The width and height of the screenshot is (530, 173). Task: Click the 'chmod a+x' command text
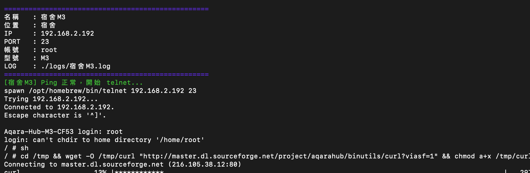point(473,156)
